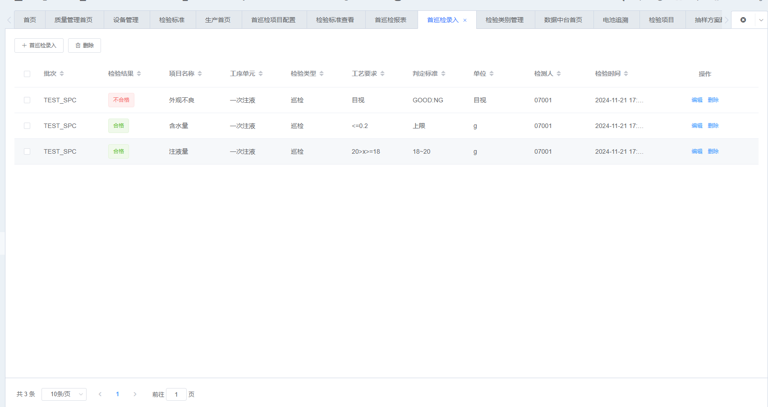The width and height of the screenshot is (768, 407).
Task: Open the 首巡检报表 tab
Action: point(391,20)
